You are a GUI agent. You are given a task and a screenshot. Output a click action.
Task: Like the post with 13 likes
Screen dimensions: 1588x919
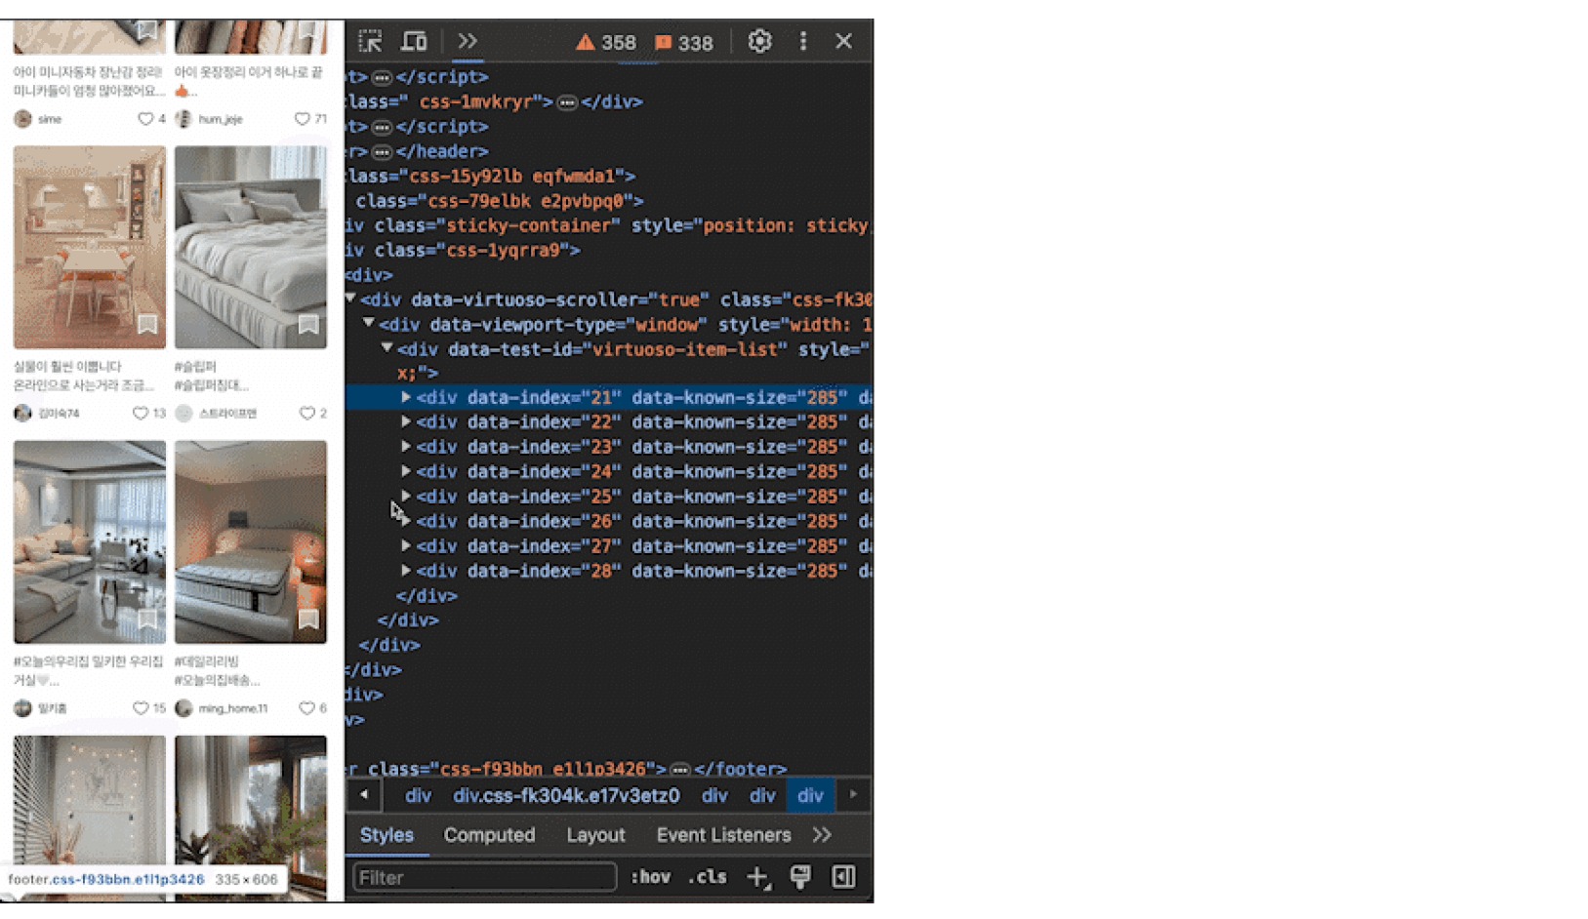tap(141, 414)
